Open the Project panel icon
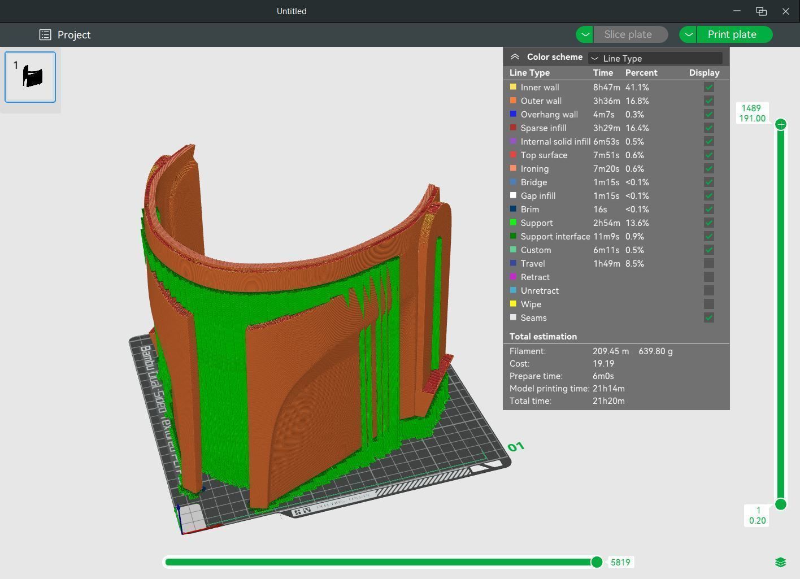This screenshot has width=800, height=579. point(45,34)
